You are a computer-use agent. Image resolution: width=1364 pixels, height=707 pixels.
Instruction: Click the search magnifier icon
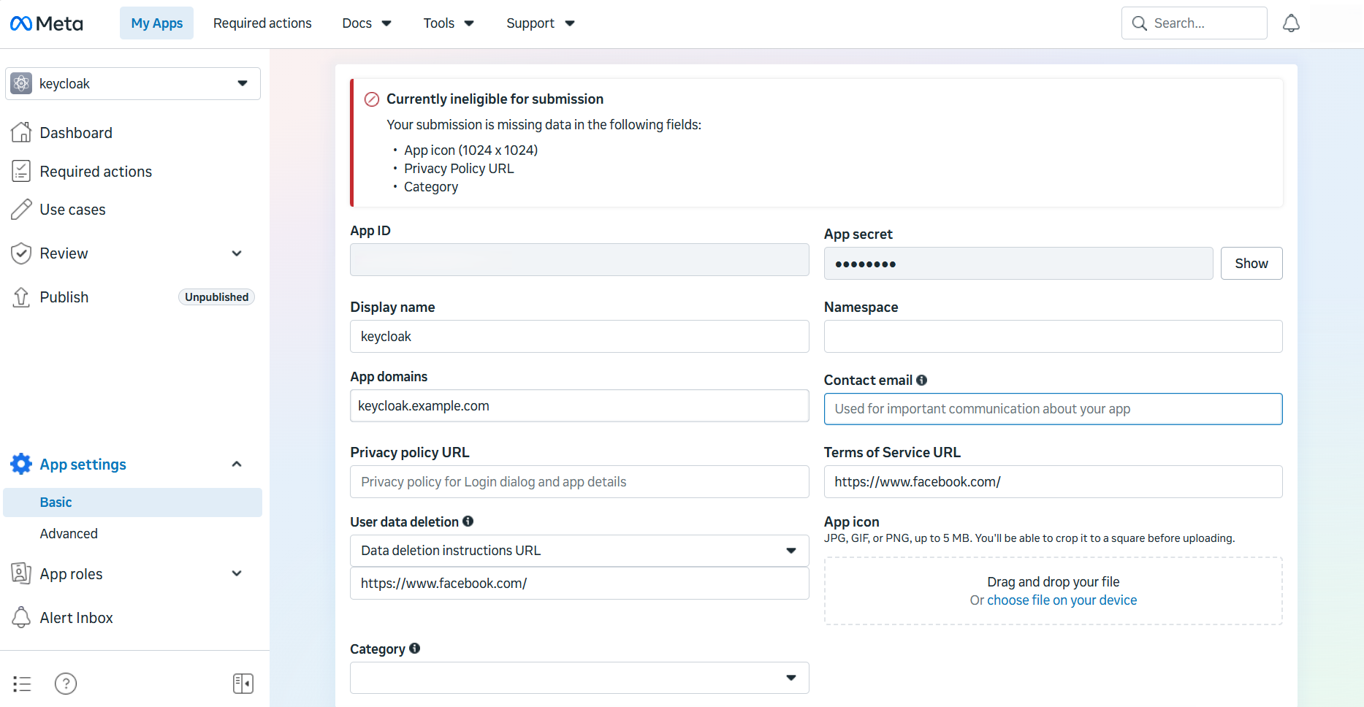tap(1139, 23)
